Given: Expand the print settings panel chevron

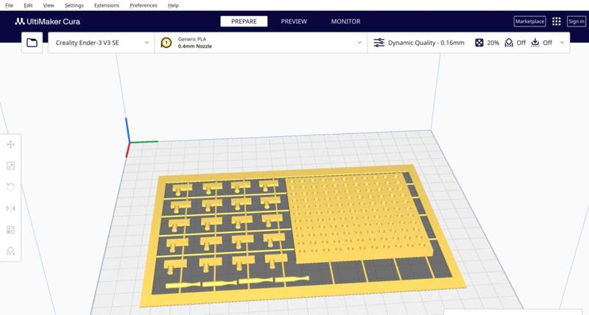Looking at the screenshot, I should click(562, 43).
